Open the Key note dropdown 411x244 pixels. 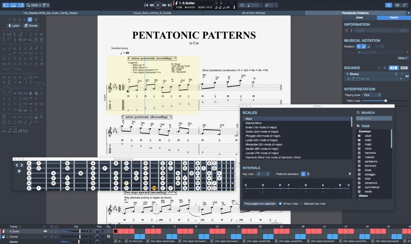(x=263, y=174)
